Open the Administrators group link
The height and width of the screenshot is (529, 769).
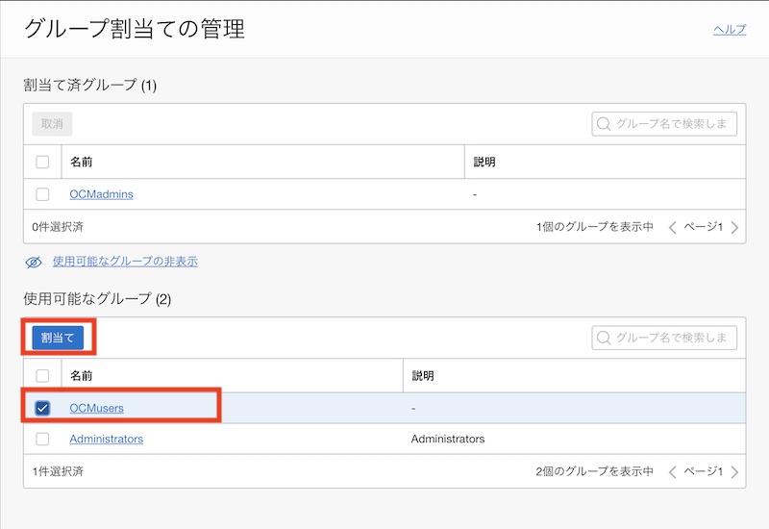point(106,439)
